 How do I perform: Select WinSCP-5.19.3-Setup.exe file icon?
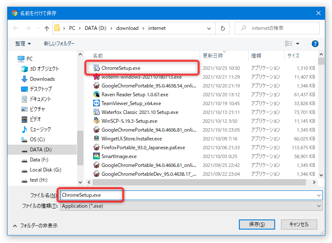[x=96, y=121]
